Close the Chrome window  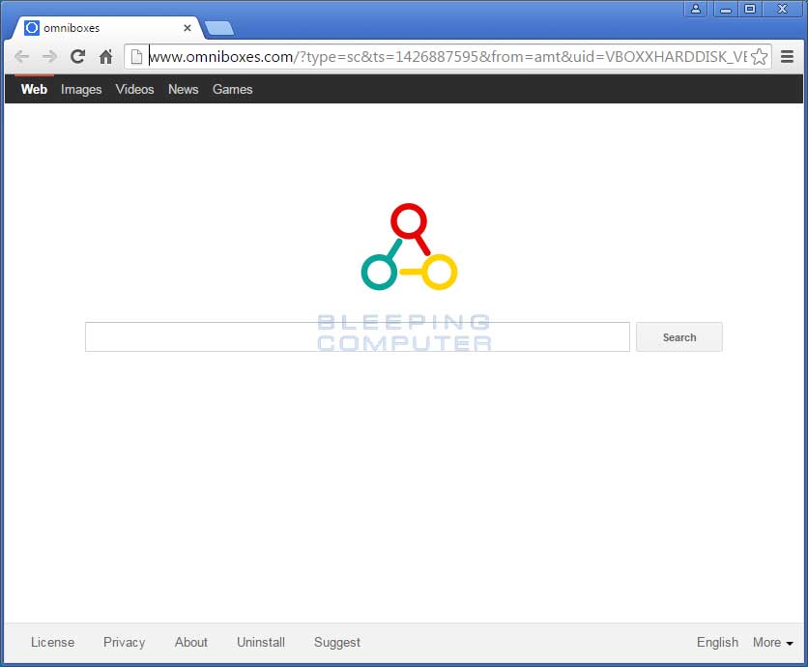coord(782,9)
